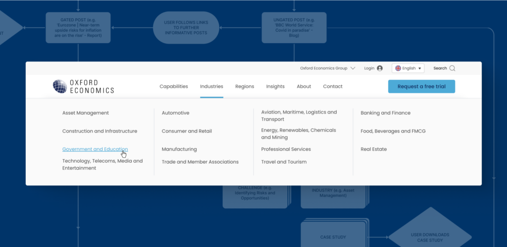Click USER FOLLOWS LINKS flowchart node
The width and height of the screenshot is (507, 247).
coord(186,28)
